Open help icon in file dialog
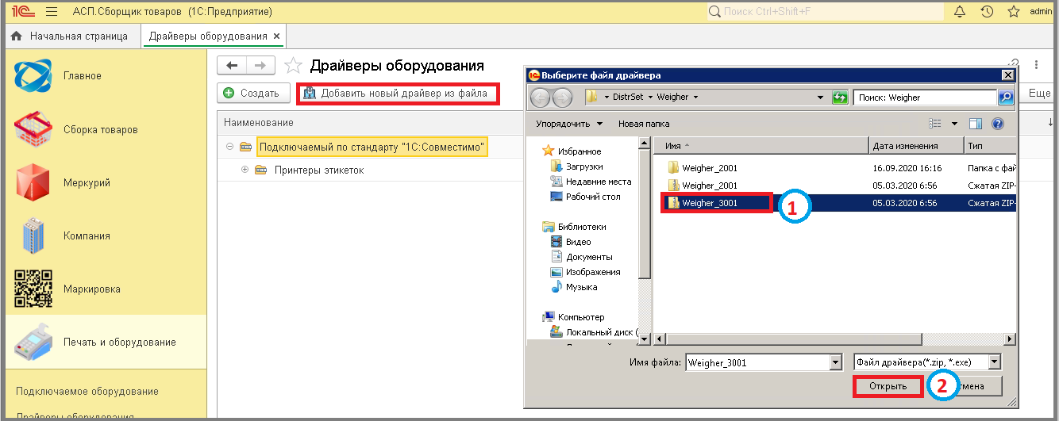1059x421 pixels. 998,124
